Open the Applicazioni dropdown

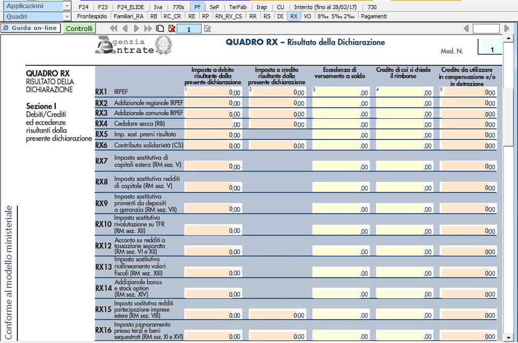point(68,6)
